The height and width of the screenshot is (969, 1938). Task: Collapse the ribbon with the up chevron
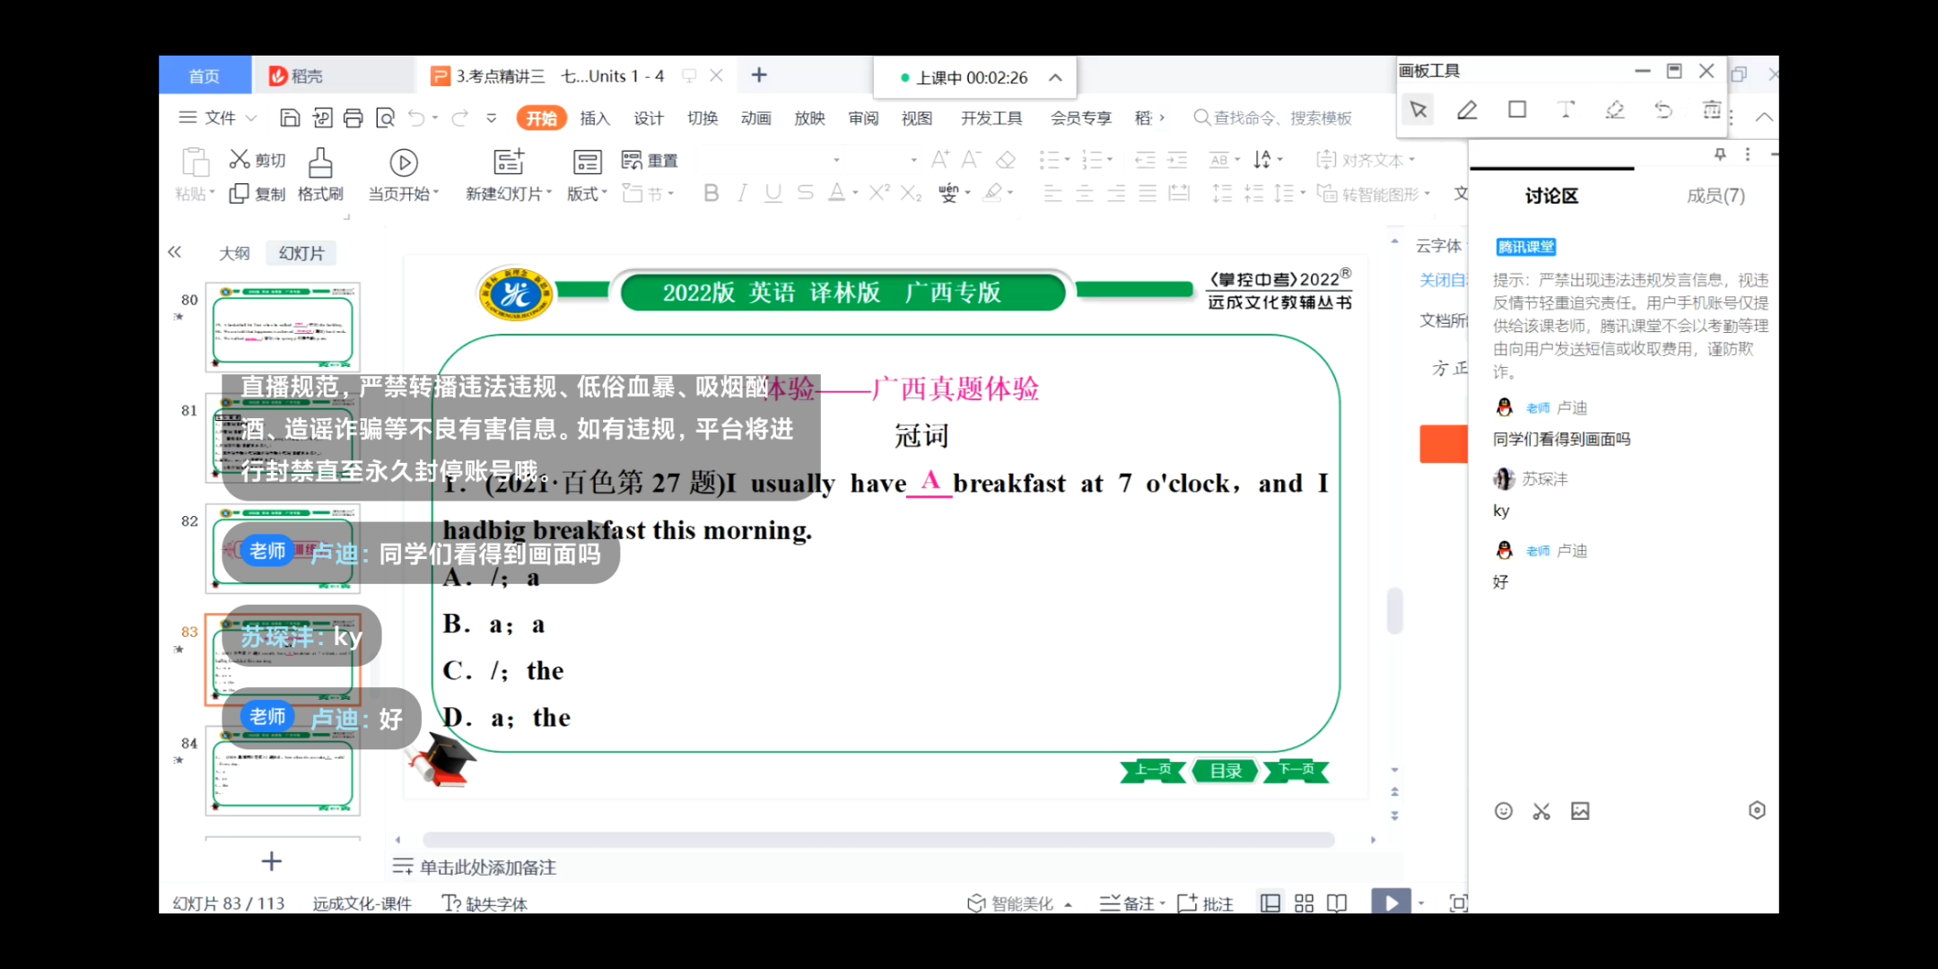coord(1764,117)
